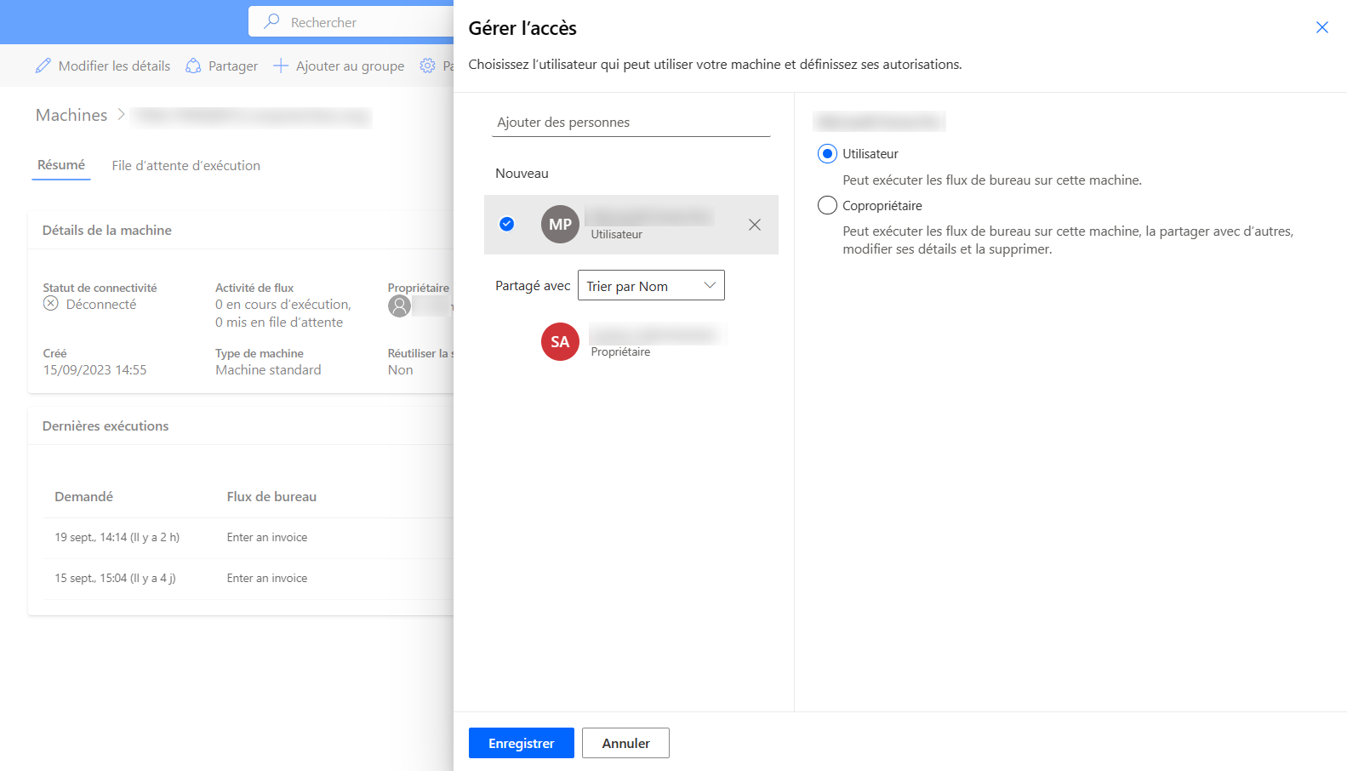The width and height of the screenshot is (1347, 771).
Task: Remove the MP user with X icon
Action: tap(755, 225)
